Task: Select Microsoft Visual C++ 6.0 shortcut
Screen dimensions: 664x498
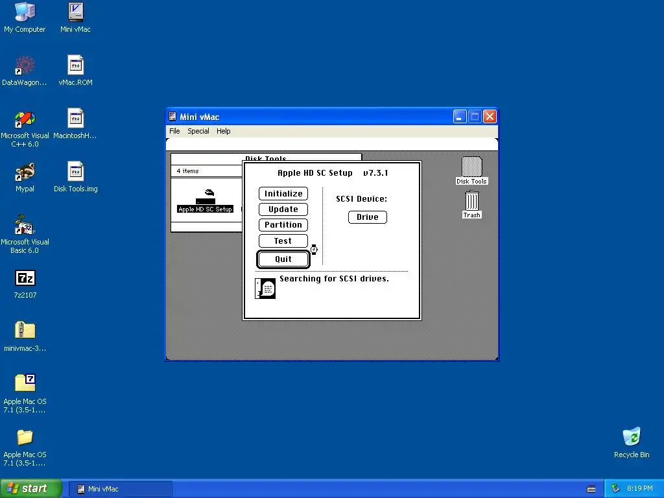Action: click(25, 128)
